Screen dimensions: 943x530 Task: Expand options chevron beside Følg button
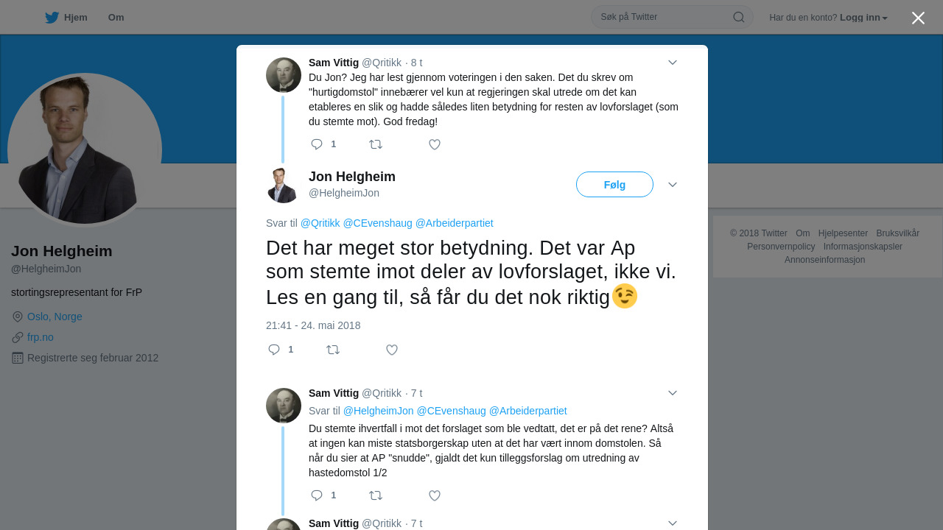click(673, 185)
